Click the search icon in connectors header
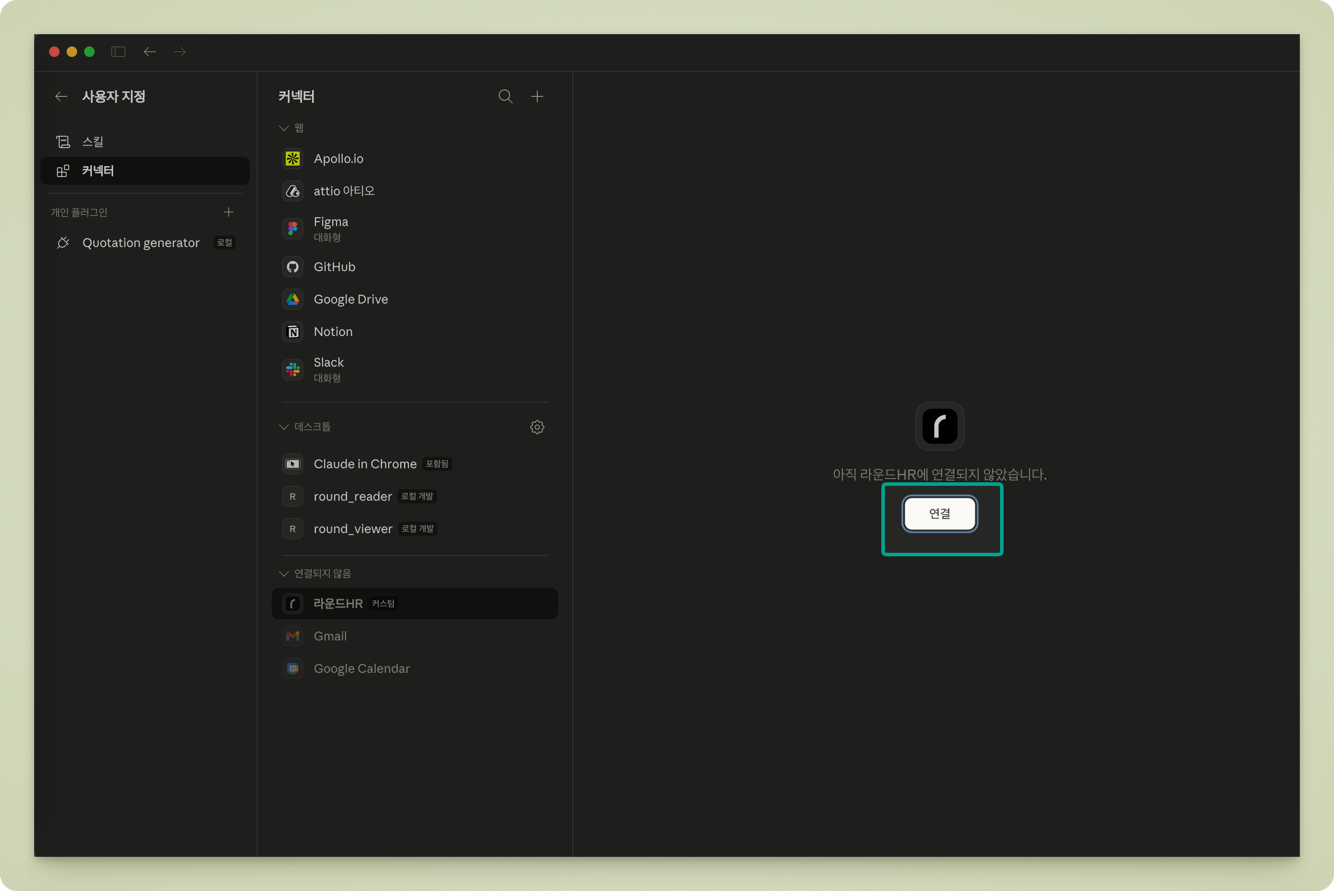 click(505, 97)
